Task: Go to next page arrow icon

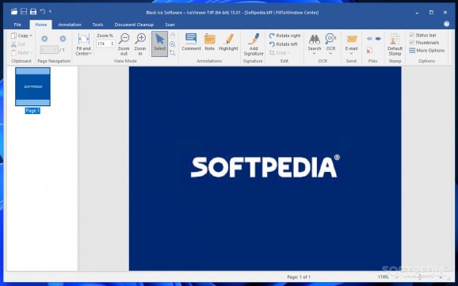Action: click(x=63, y=39)
